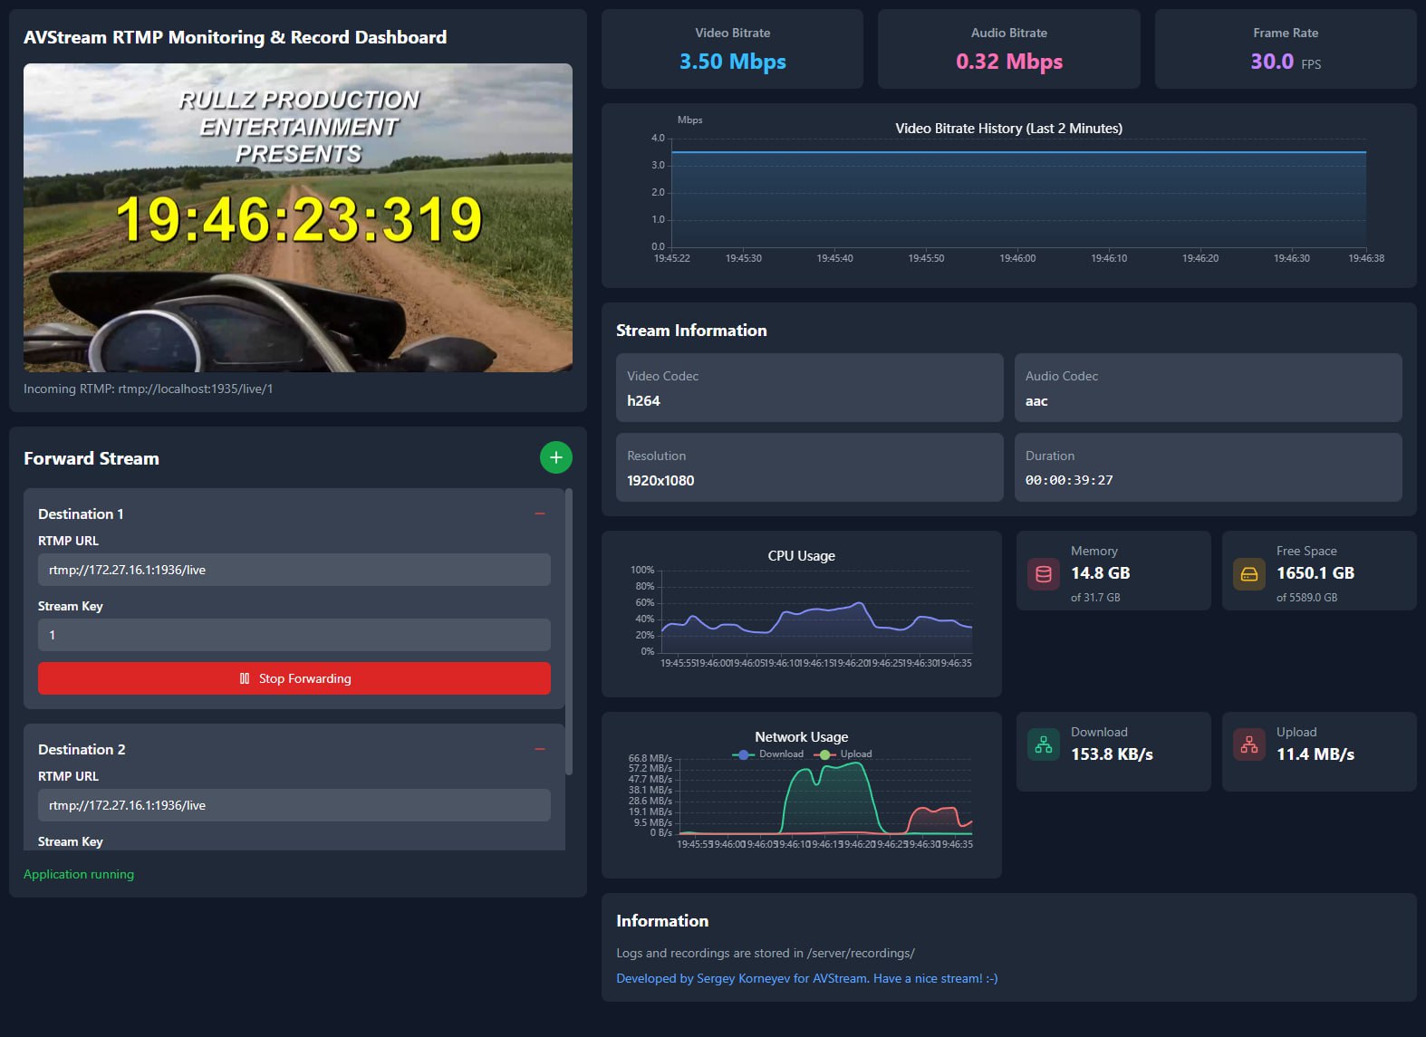Click the Destination 1 Stream Key field
The height and width of the screenshot is (1037, 1426).
(294, 635)
